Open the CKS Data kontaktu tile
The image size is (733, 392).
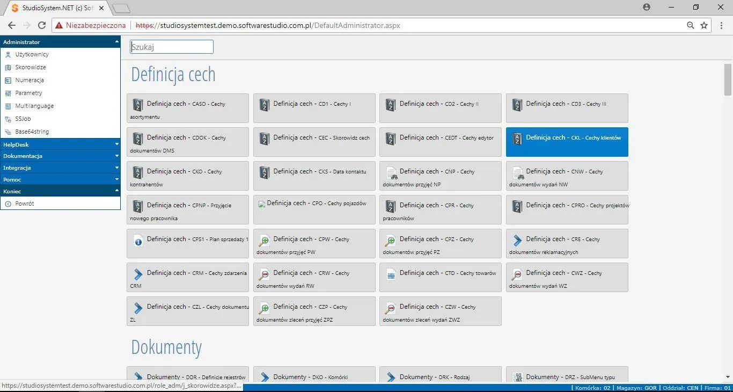(x=314, y=176)
